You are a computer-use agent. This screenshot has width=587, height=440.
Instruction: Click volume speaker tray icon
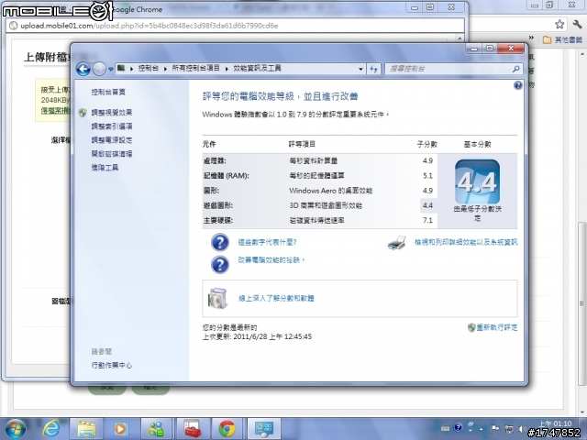(x=523, y=429)
